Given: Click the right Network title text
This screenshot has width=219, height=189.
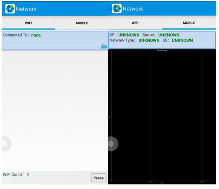Looking at the screenshot, I should tap(133, 9).
